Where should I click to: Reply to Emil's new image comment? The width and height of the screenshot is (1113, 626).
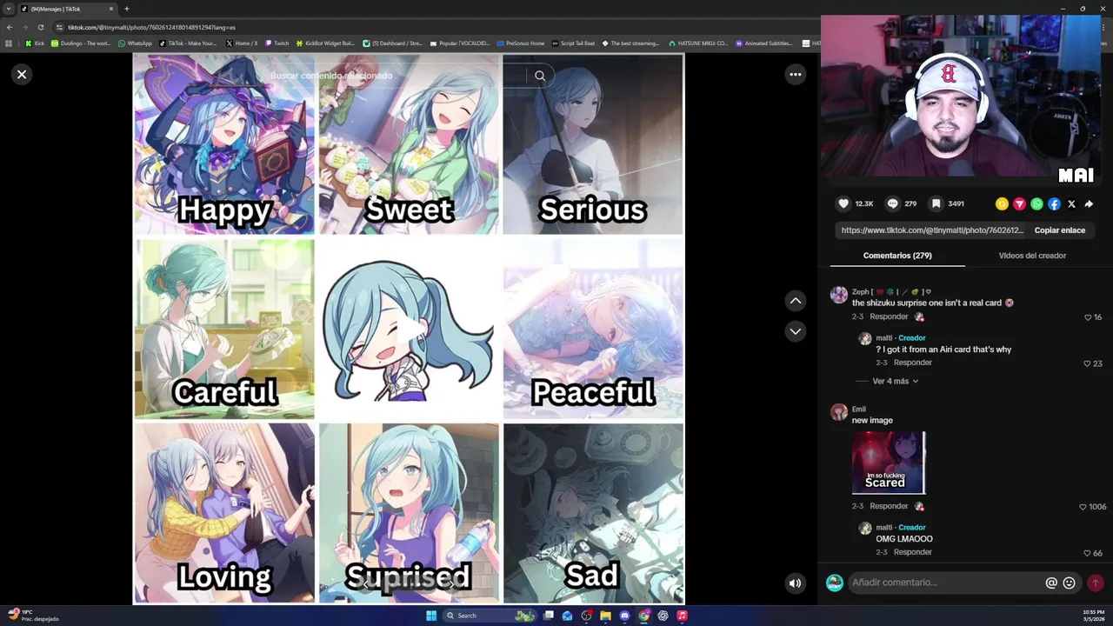click(889, 506)
